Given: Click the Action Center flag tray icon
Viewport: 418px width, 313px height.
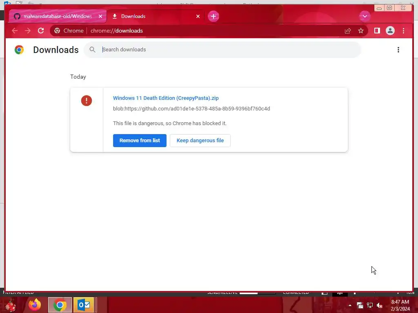Looking at the screenshot, I should point(360,305).
